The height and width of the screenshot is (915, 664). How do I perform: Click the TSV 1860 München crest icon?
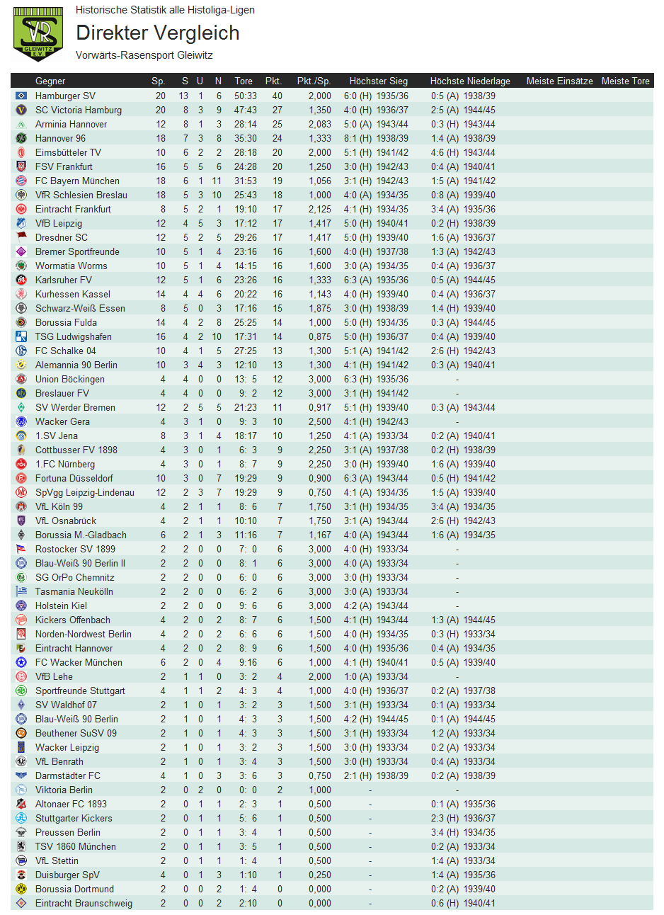point(21,846)
